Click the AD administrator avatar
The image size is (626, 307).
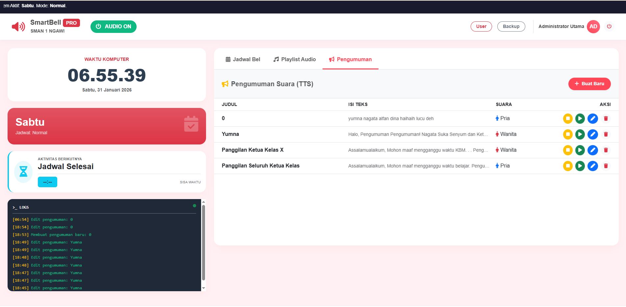[593, 27]
